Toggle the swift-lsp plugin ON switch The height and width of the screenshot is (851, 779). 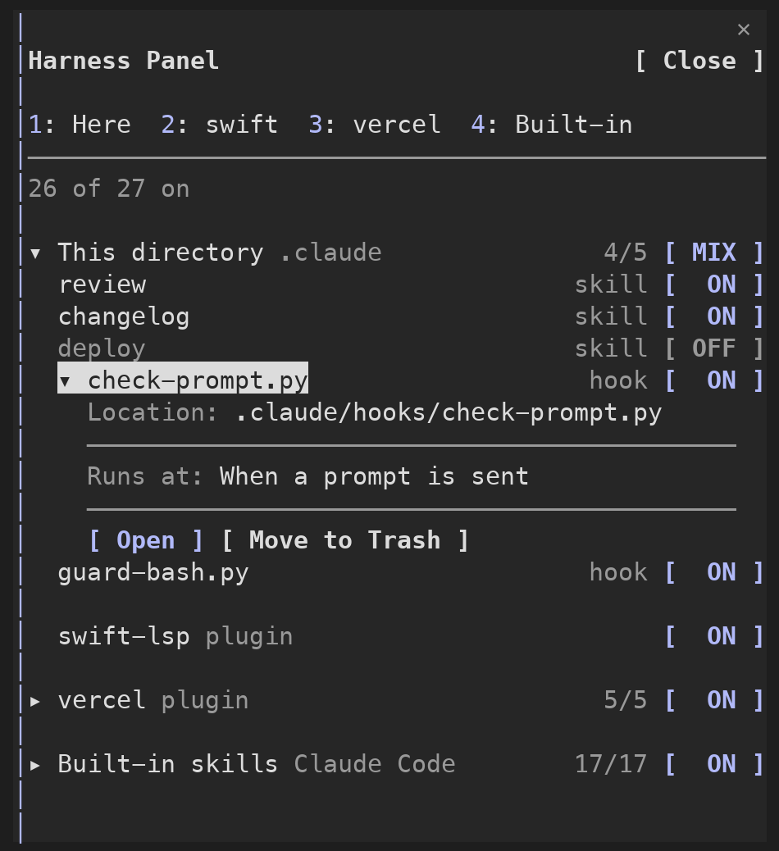714,636
